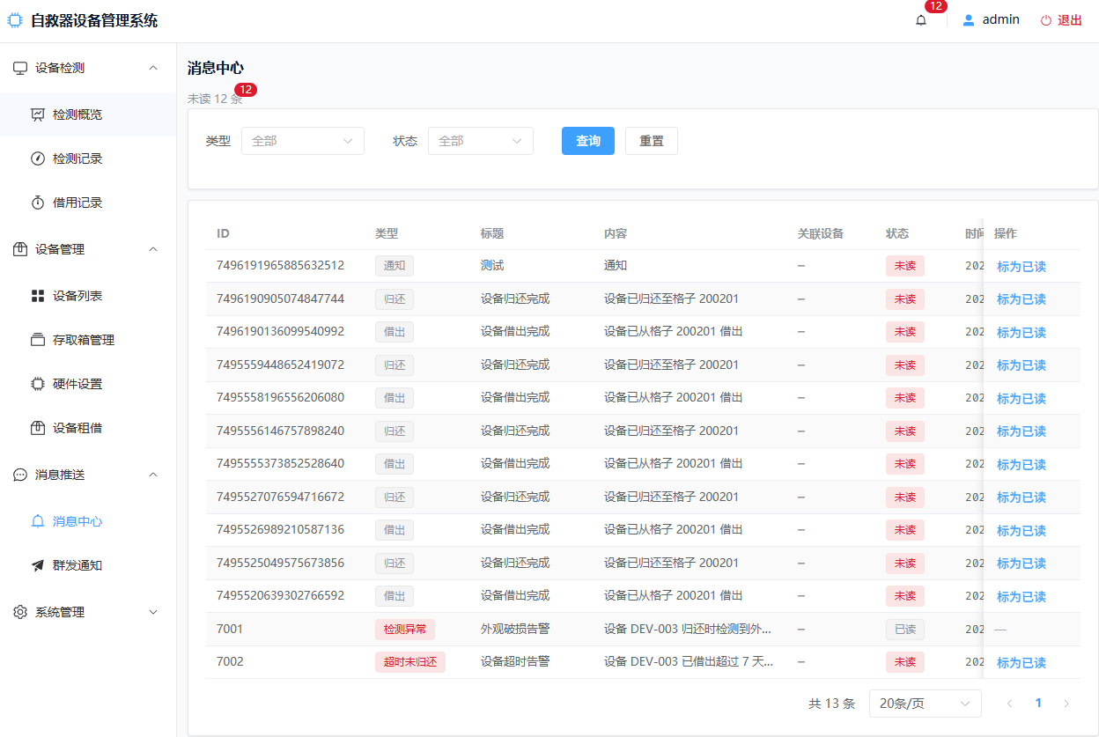This screenshot has width=1099, height=737.
Task: Click the package icon beside 设备租借
Action: (x=38, y=428)
